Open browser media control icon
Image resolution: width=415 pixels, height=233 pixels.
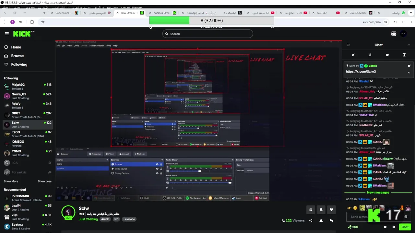pyautogui.click(x=20, y=22)
